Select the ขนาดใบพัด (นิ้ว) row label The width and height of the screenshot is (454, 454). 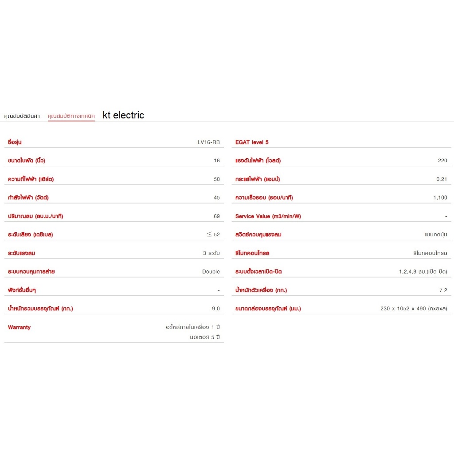pyautogui.click(x=27, y=160)
